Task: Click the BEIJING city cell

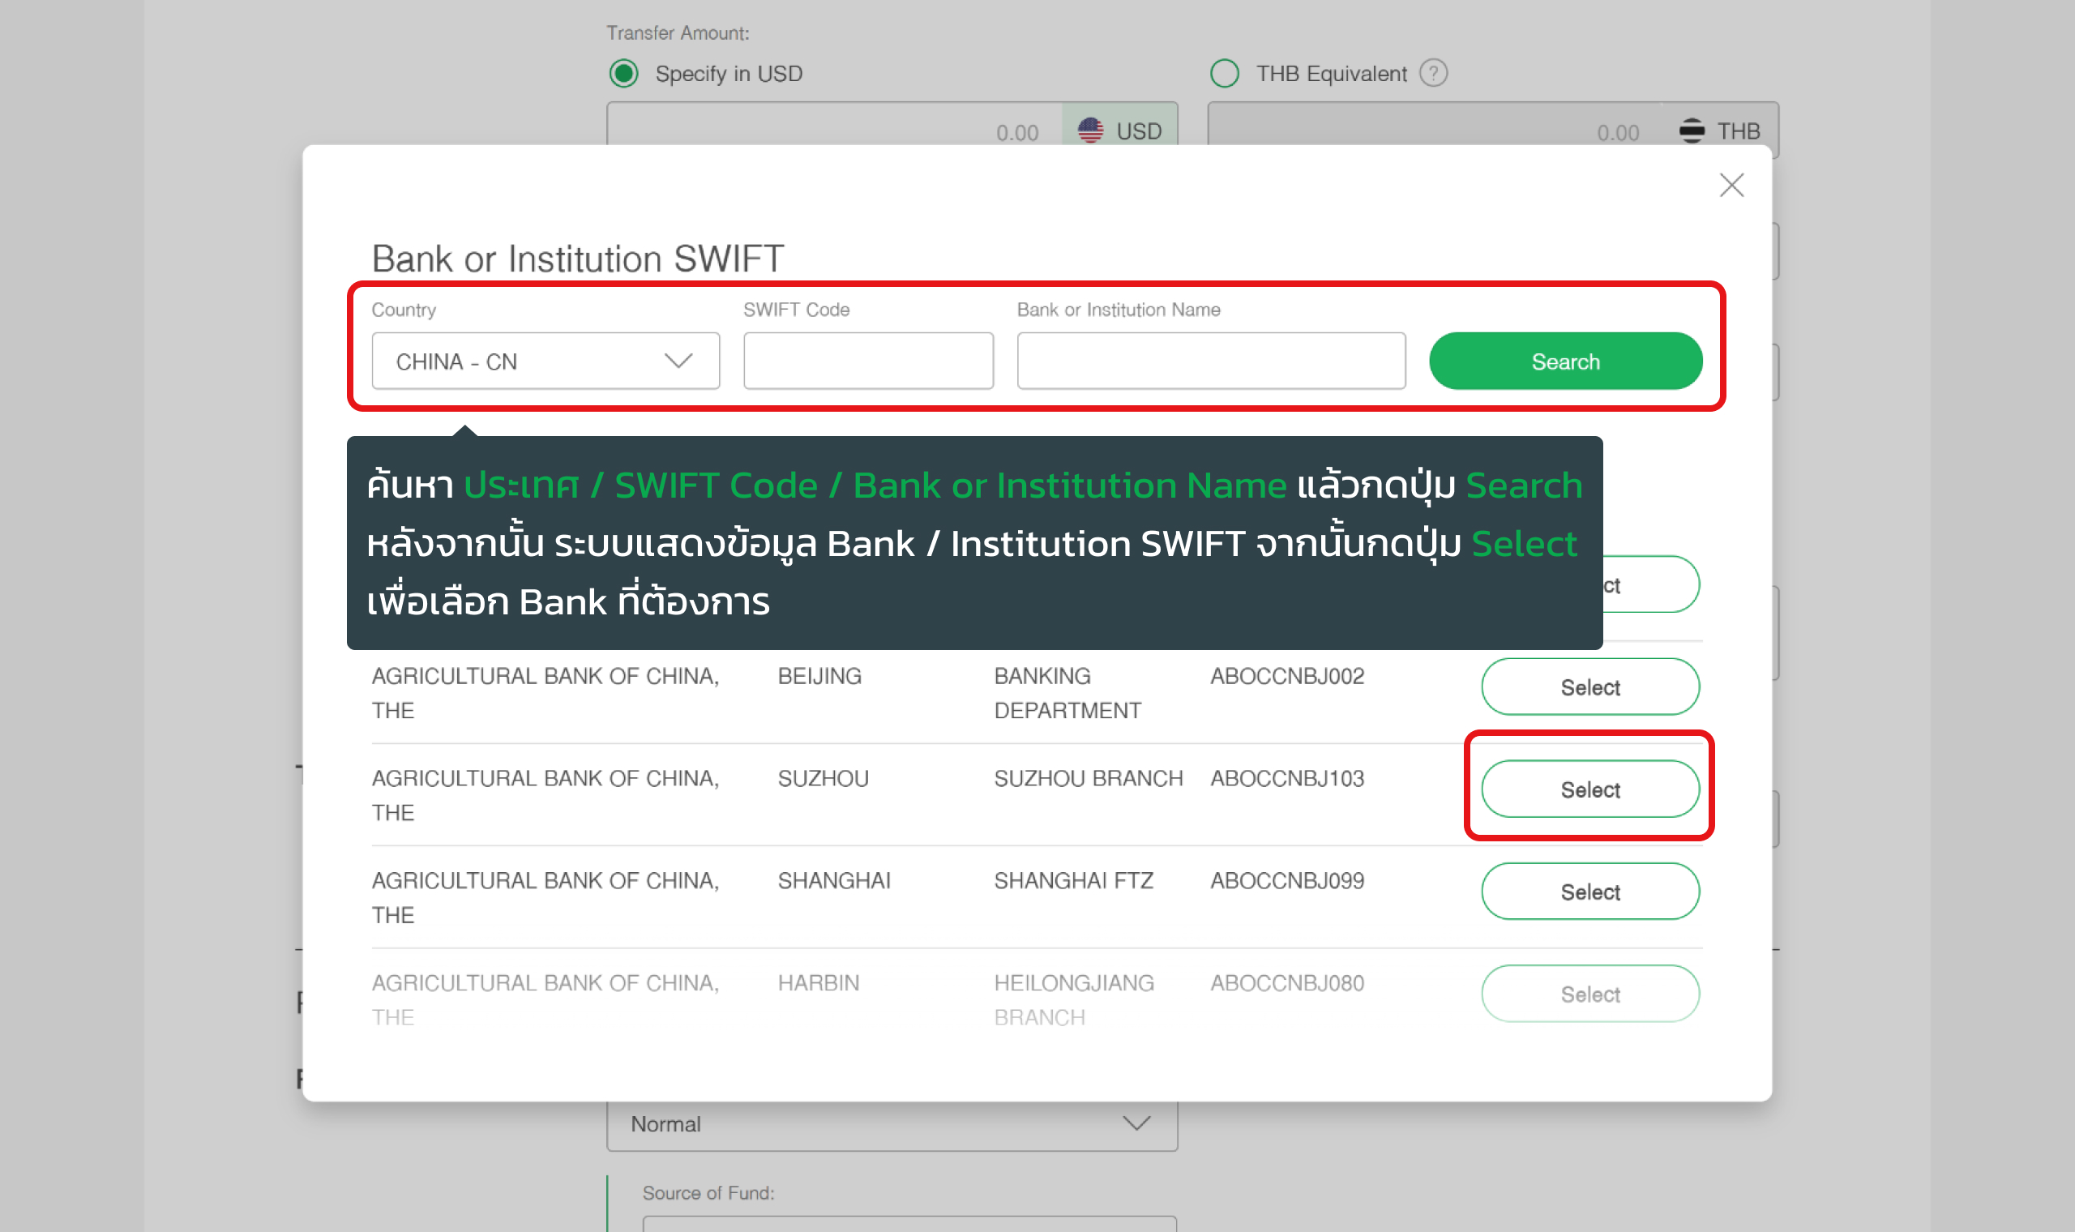Action: tap(819, 677)
